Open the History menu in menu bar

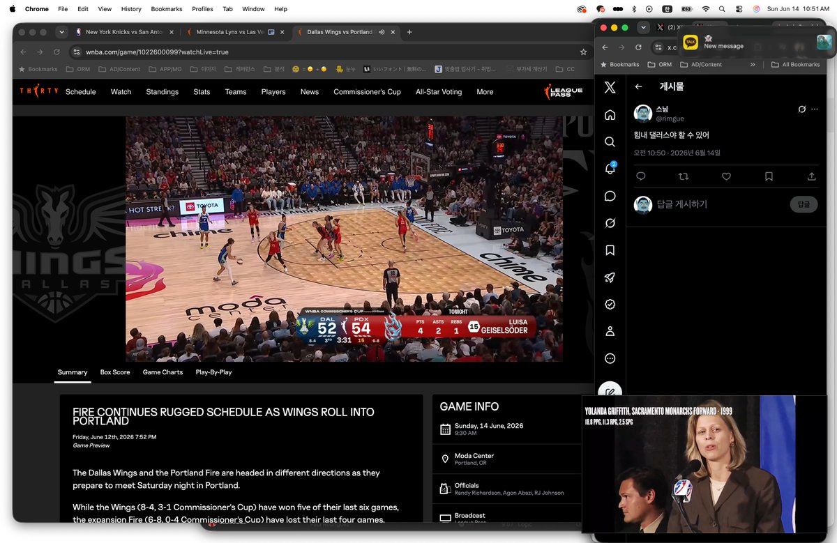[x=131, y=9]
